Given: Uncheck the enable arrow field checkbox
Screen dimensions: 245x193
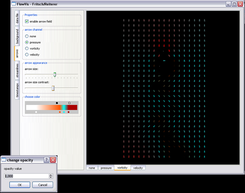Looking at the screenshot, I should tap(27, 22).
